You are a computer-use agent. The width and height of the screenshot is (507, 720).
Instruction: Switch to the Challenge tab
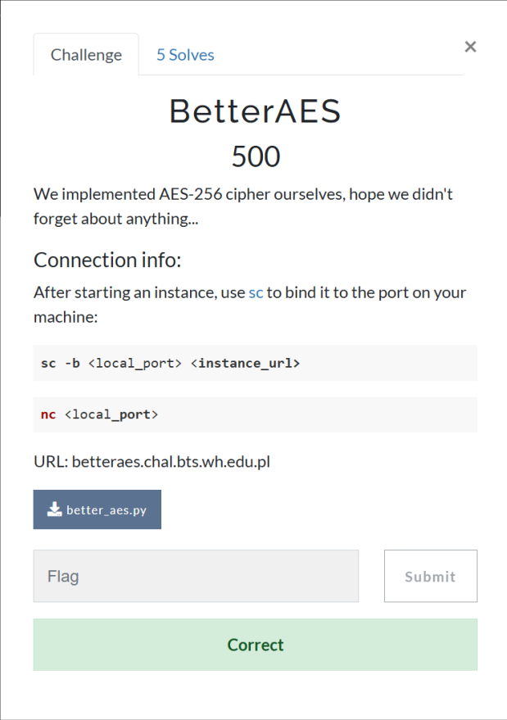click(x=86, y=55)
